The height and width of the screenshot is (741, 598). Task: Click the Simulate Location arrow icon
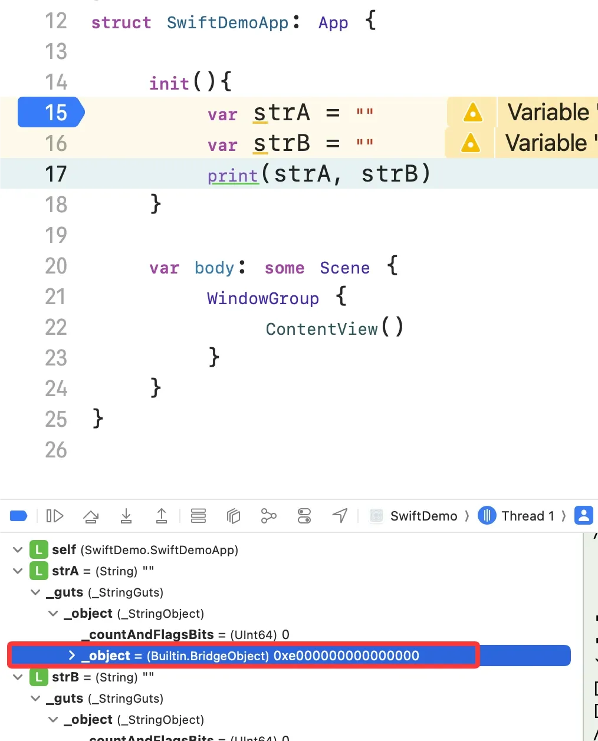340,516
